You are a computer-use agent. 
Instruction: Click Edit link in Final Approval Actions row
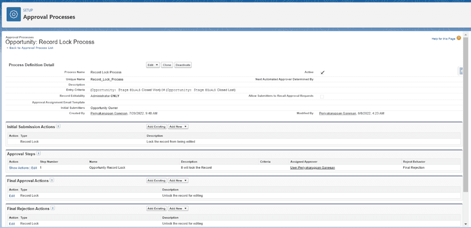point(12,196)
